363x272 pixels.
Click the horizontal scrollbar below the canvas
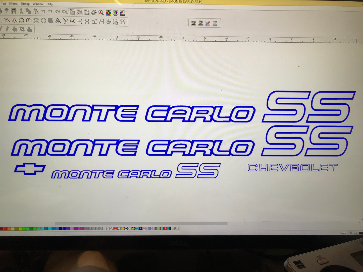point(141,223)
